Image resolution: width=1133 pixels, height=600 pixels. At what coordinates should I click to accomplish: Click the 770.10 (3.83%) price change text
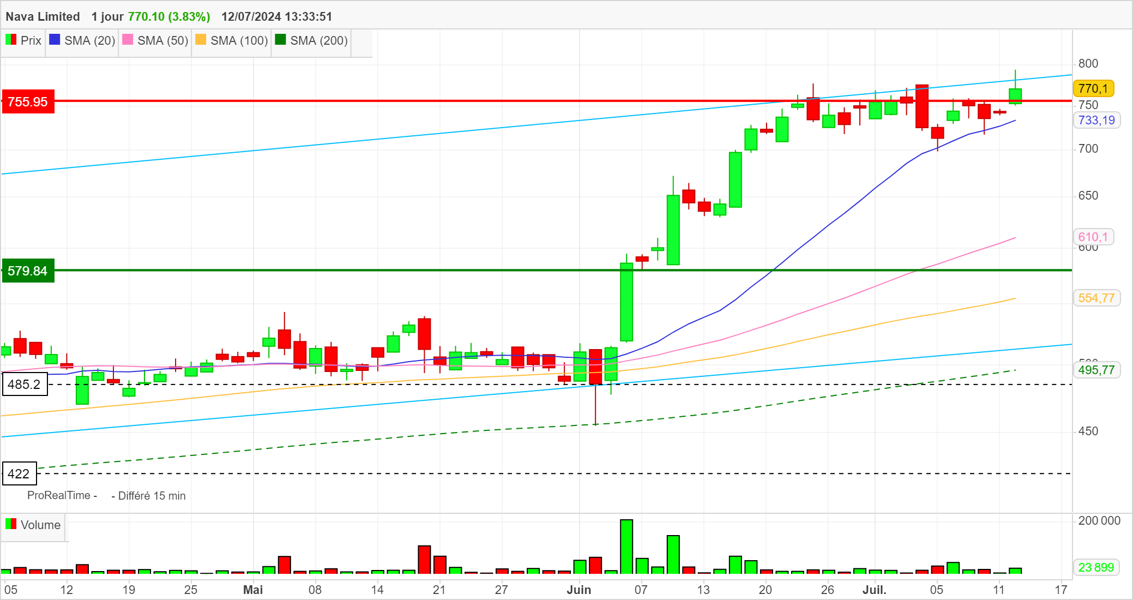169,16
